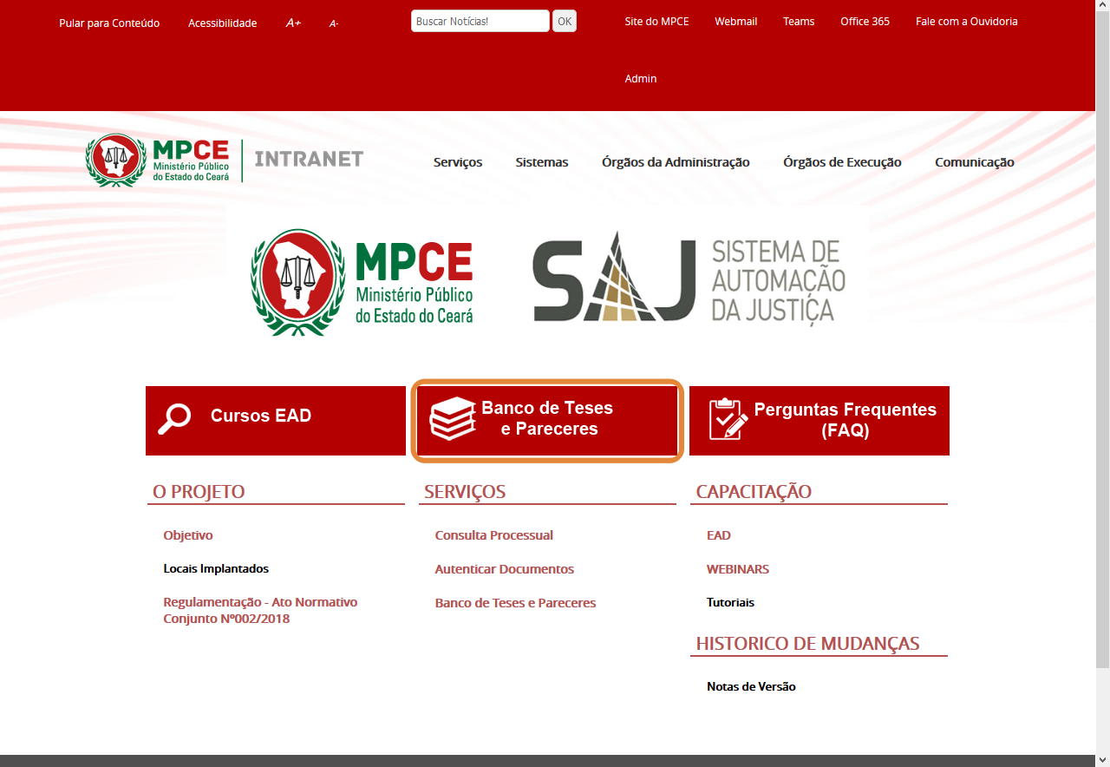
Task: Open the Comunicação navigation menu
Action: coord(974,162)
